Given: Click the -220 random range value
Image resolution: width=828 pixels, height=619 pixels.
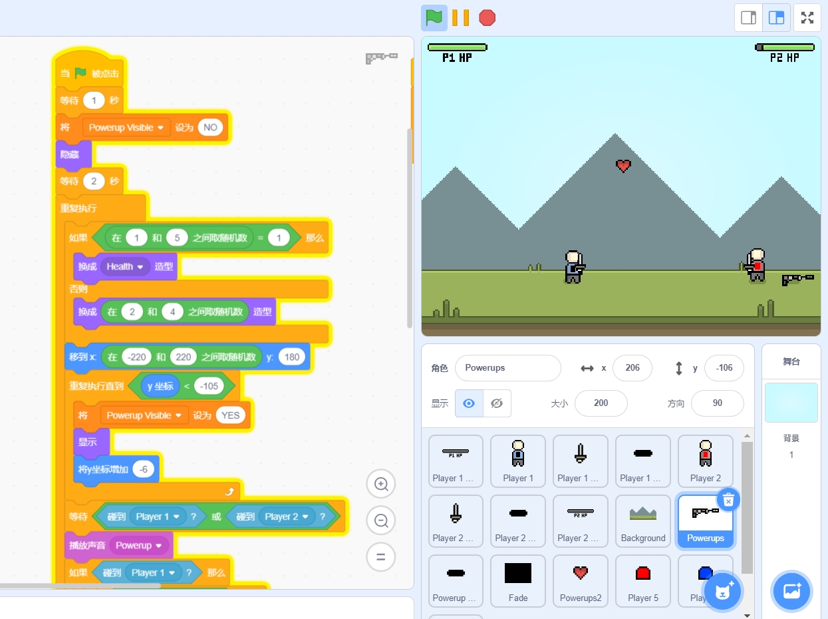Looking at the screenshot, I should click(x=137, y=357).
